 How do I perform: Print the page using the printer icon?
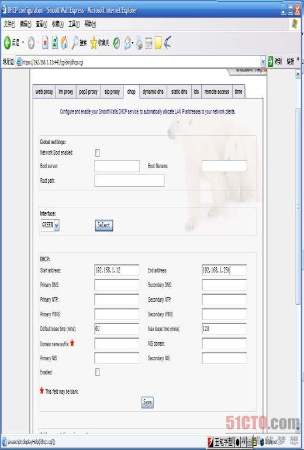point(139,43)
